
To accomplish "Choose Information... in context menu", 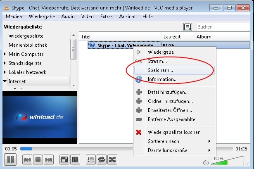I will 175,79.
